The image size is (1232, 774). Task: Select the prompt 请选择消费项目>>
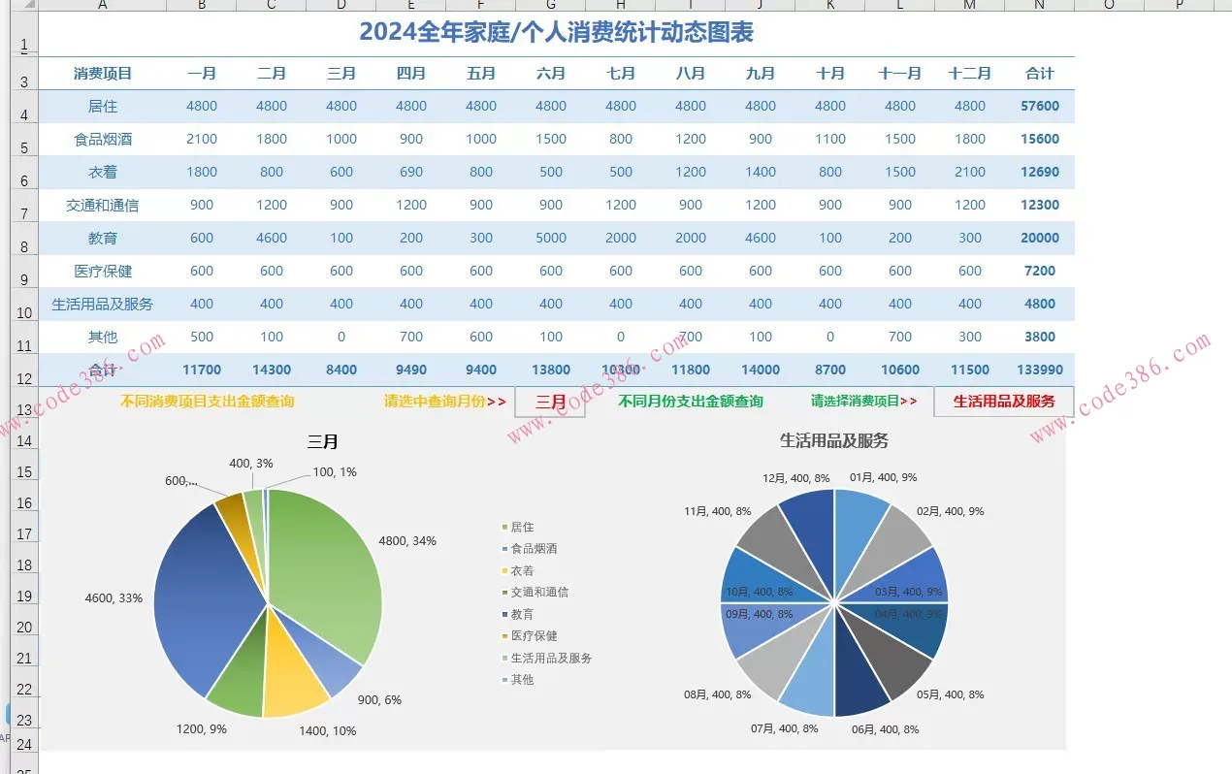864,402
